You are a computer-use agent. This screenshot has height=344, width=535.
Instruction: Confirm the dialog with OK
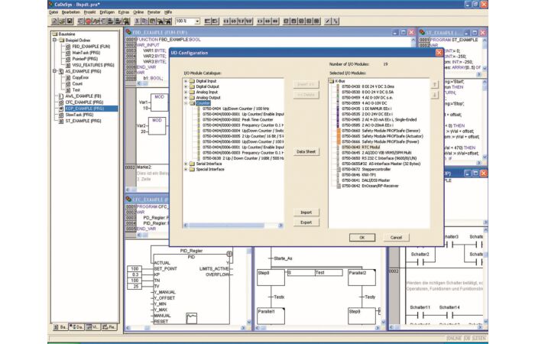[x=362, y=237]
